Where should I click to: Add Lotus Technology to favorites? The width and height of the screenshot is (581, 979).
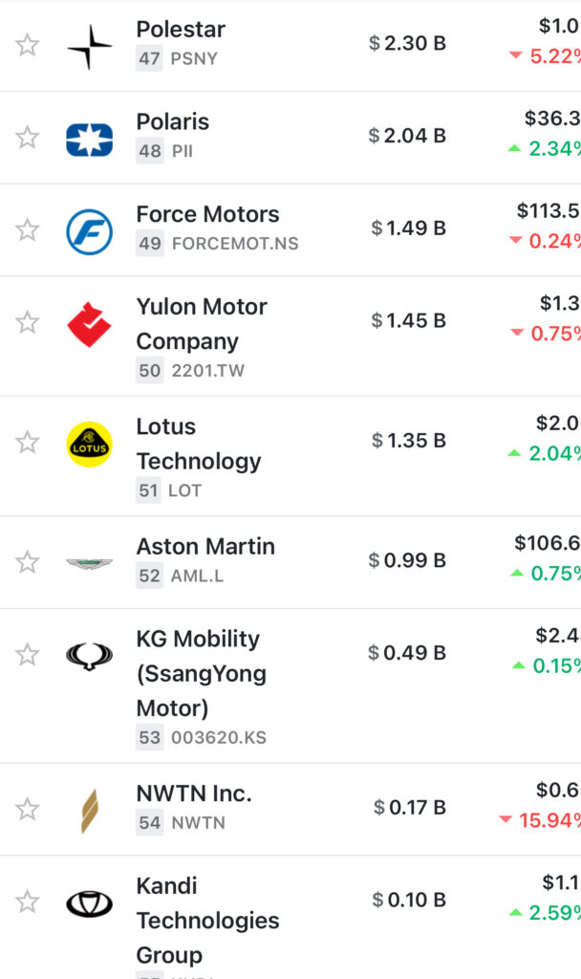[28, 443]
